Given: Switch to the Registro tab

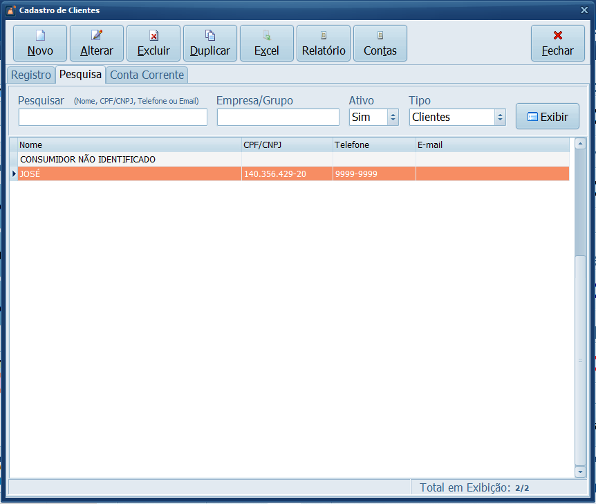Looking at the screenshot, I should (x=31, y=75).
